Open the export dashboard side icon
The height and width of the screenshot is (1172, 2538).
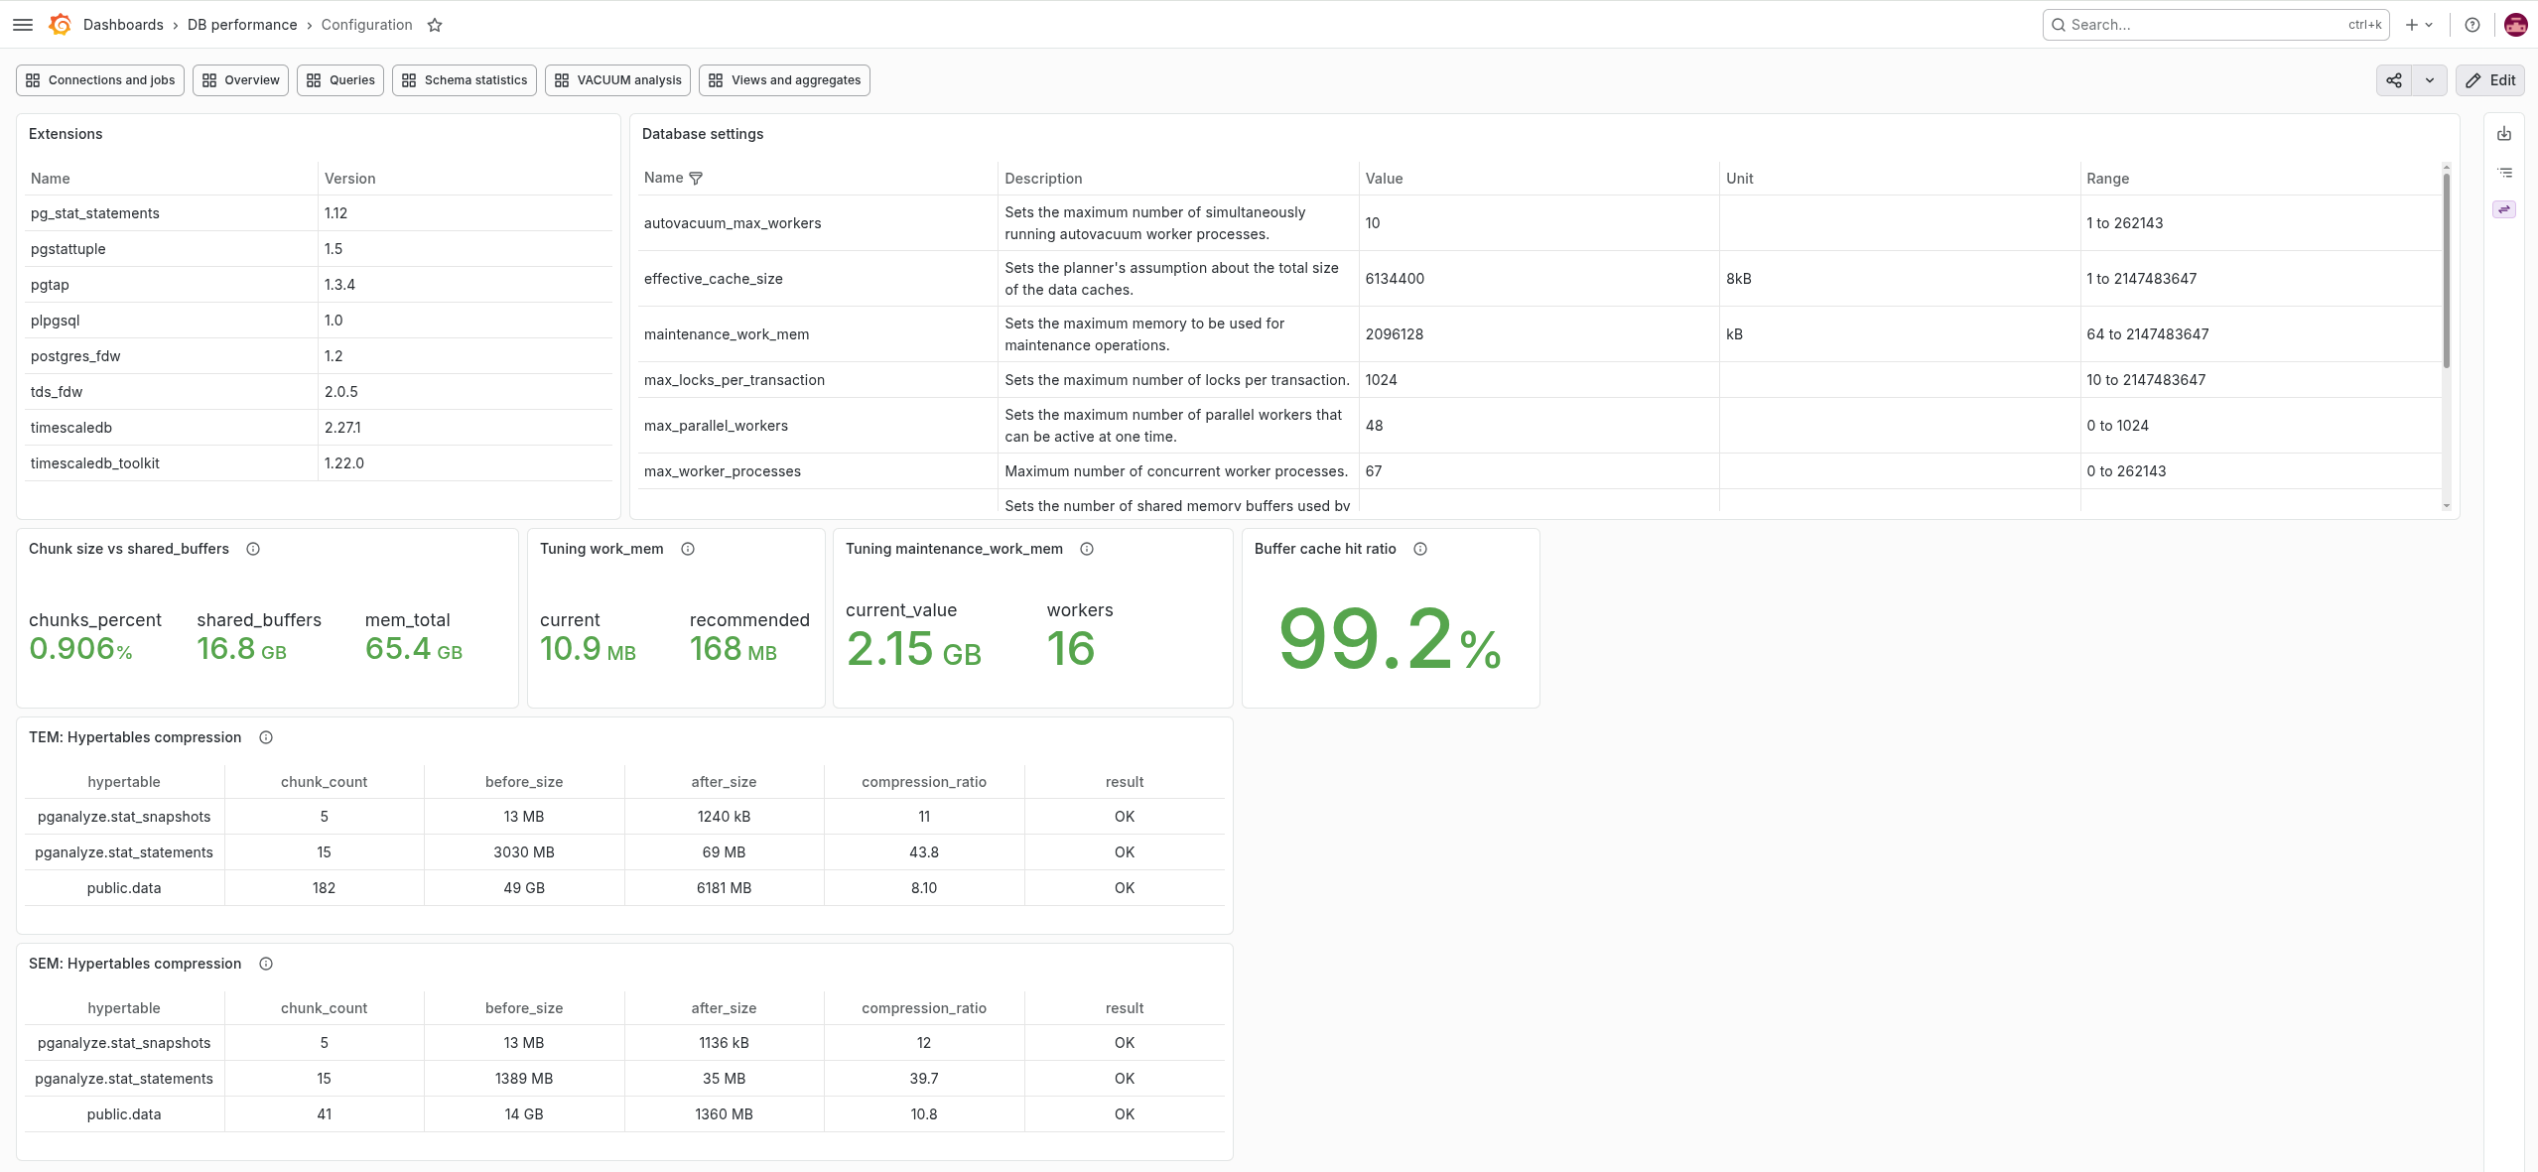[x=2504, y=134]
